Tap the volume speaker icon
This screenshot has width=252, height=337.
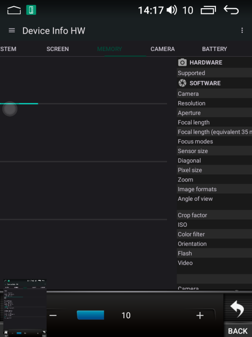[x=172, y=10]
